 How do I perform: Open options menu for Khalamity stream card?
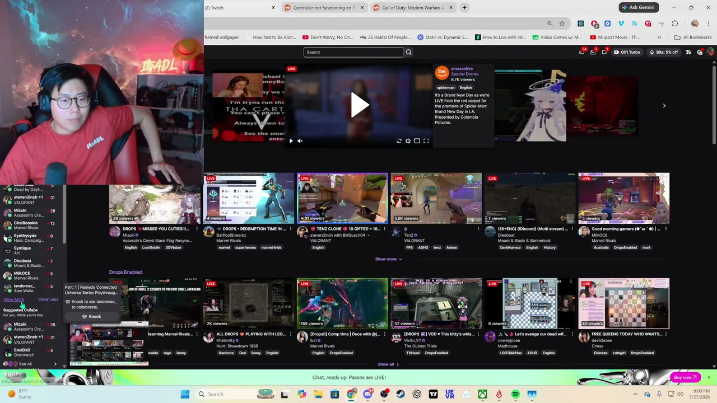(x=290, y=334)
